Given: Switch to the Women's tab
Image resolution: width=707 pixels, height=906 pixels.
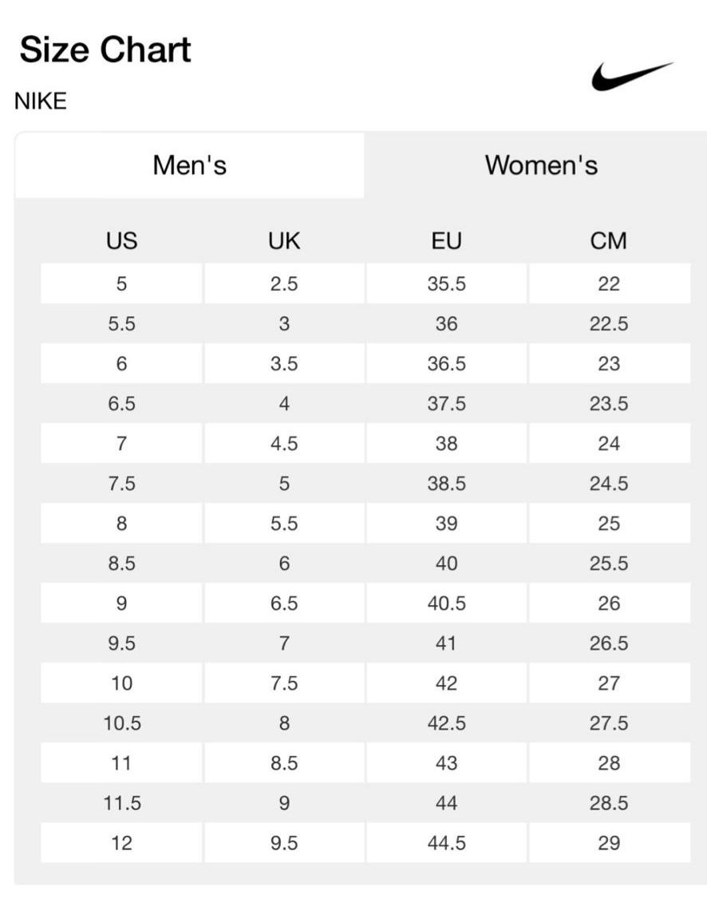Looking at the screenshot, I should click(541, 165).
